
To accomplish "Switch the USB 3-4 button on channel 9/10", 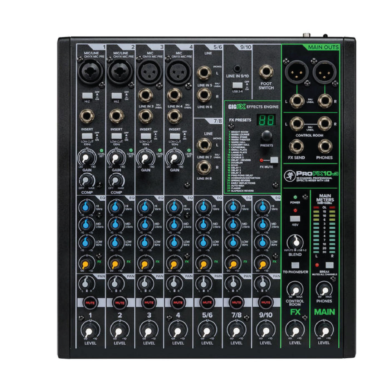I will click(x=237, y=85).
